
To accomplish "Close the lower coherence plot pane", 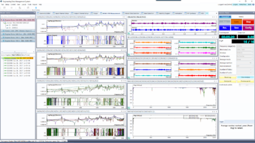I will click(x=216, y=112).
